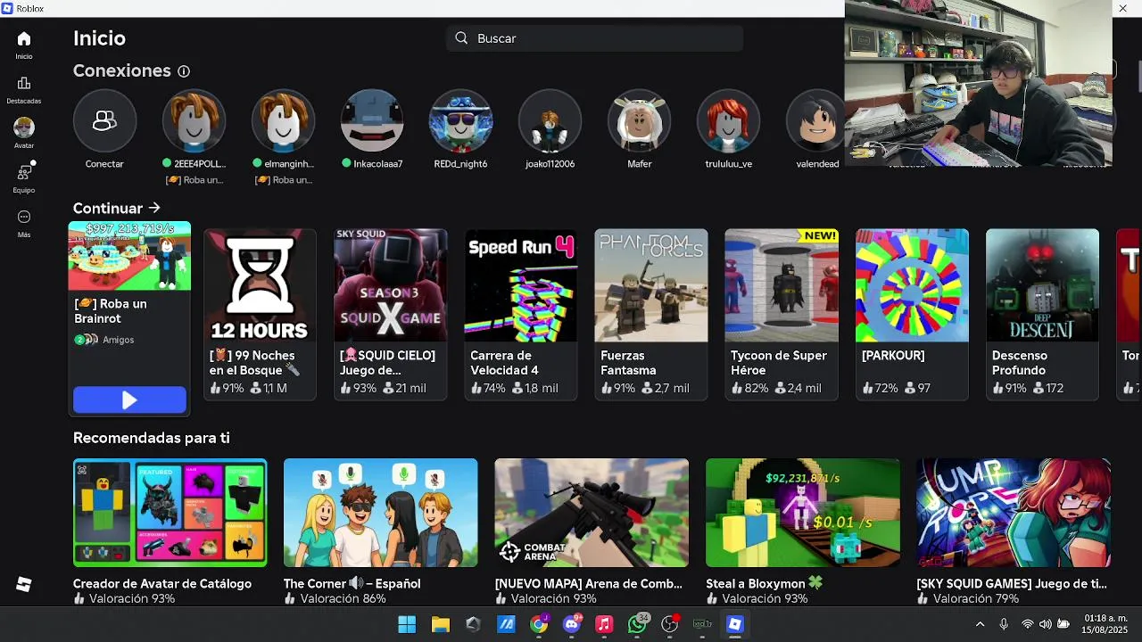Open the Continuar section arrow
Screen dimensions: 1142x642
(154, 208)
